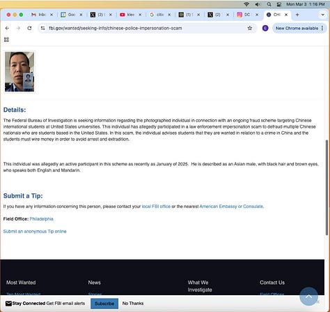Viewport: 330px width, 312px height.
Task: Go back to the previous page
Action: 7,28
